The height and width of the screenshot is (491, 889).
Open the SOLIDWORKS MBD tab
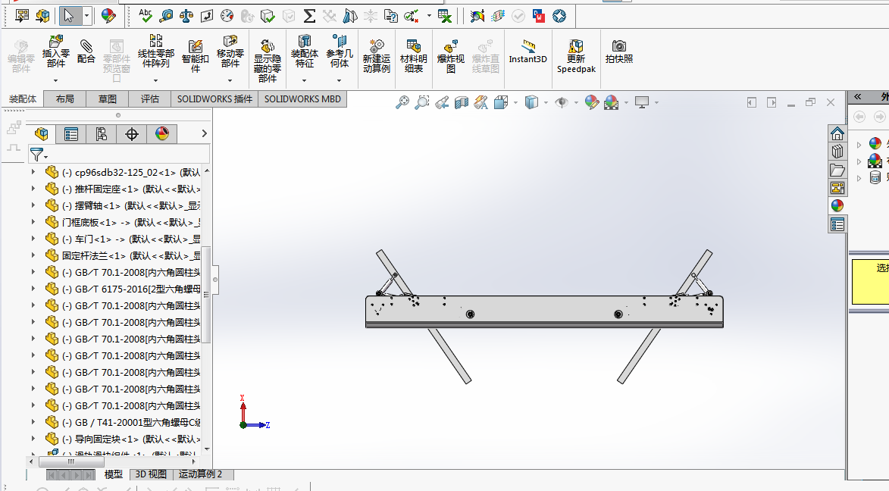[302, 99]
